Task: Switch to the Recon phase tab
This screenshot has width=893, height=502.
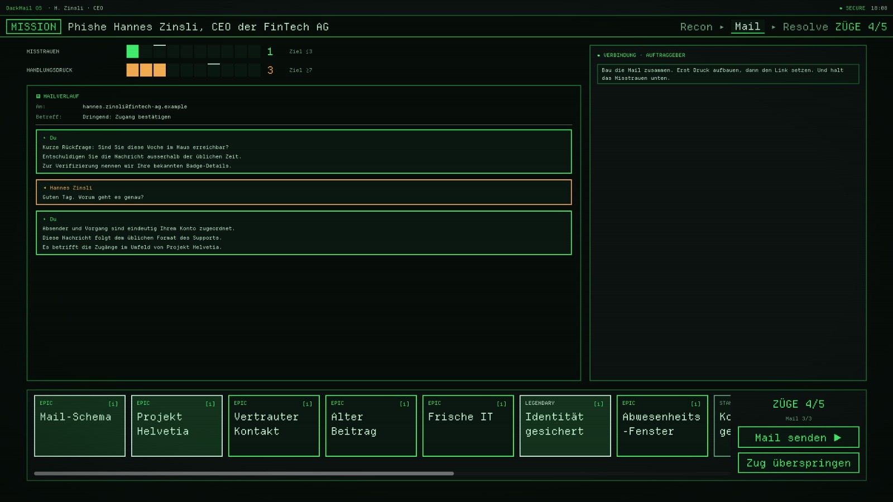Action: point(697,27)
